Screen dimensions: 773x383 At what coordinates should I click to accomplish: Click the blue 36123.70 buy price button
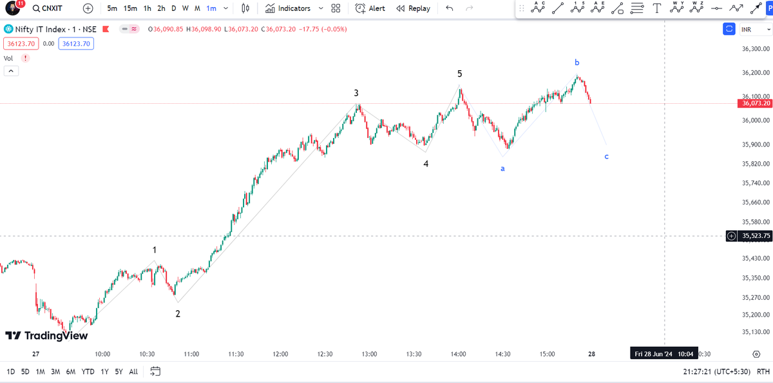76,43
